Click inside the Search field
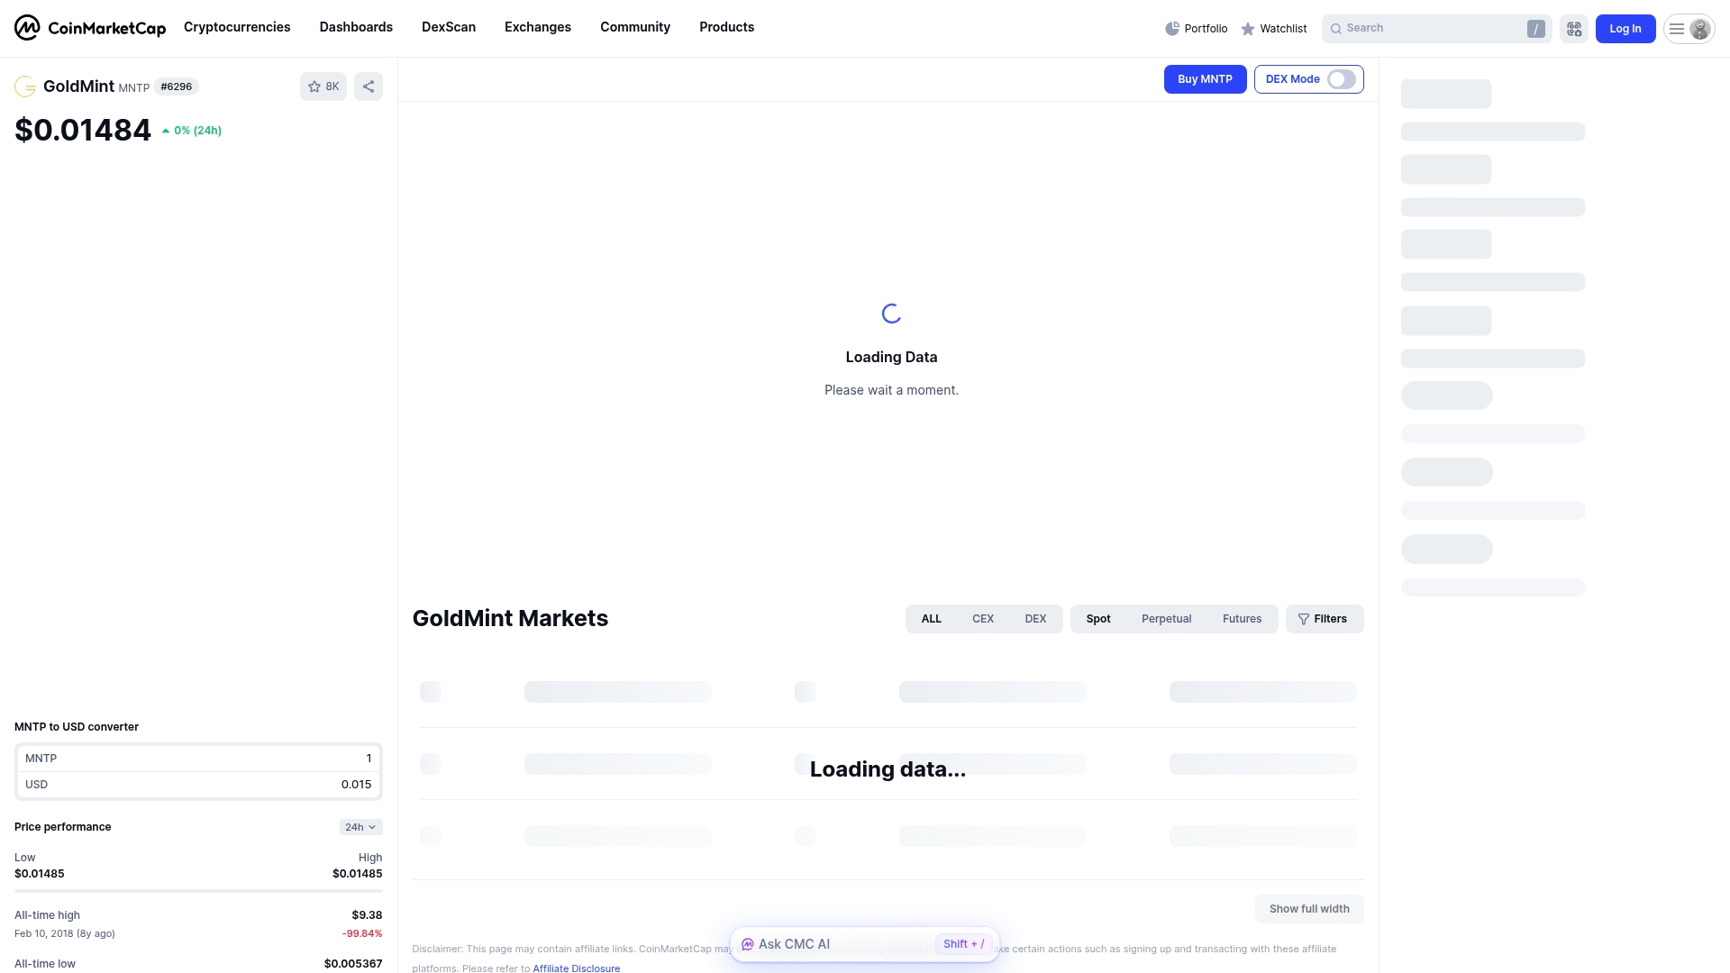 click(1433, 28)
